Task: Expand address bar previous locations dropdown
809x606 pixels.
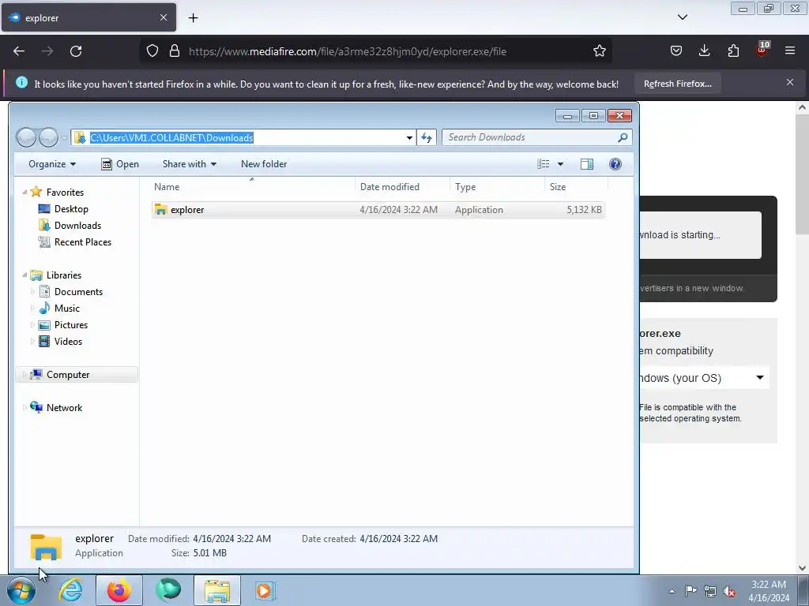Action: click(409, 137)
